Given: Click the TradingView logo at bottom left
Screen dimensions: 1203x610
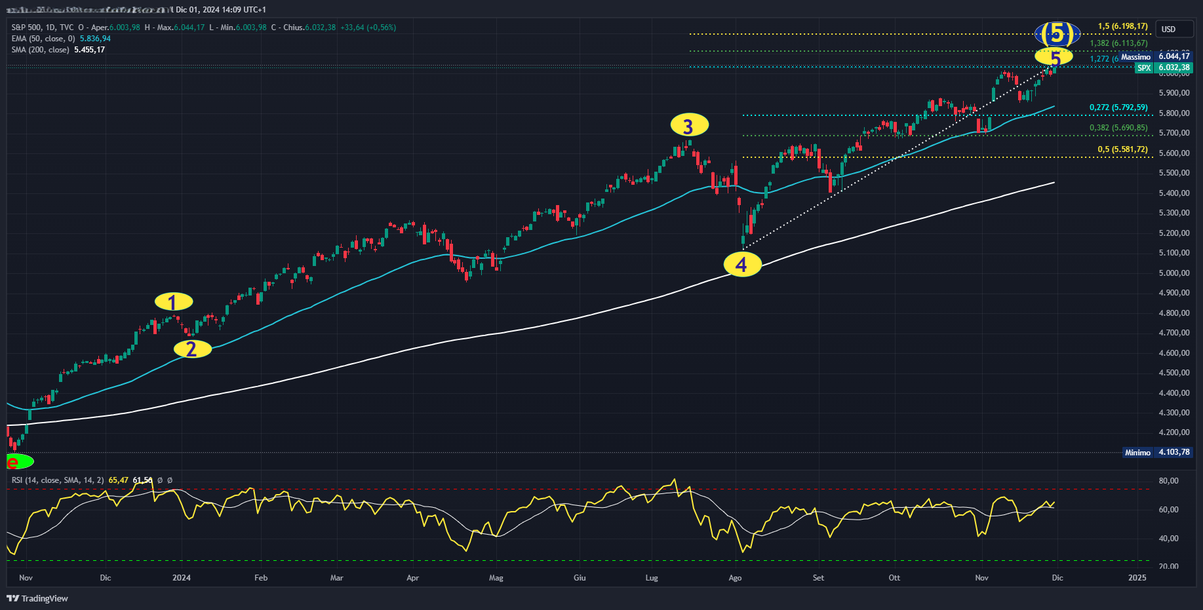Looking at the screenshot, I should [x=37, y=598].
